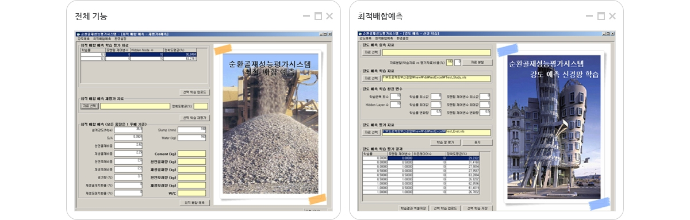The image size is (690, 220).
Task: Open 환경설정 menu in 최적배합예측 panel window
Action: [402, 39]
